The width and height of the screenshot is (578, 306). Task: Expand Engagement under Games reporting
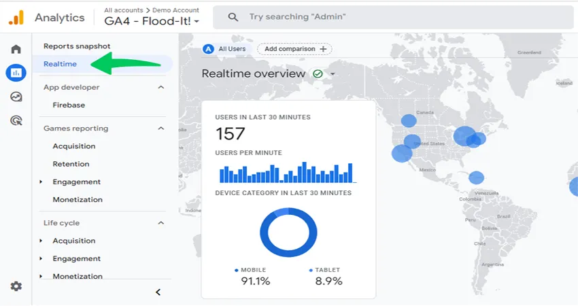41,182
